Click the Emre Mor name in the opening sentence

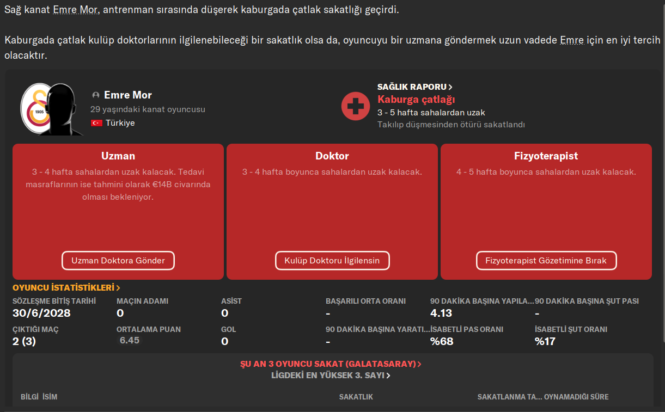click(x=76, y=10)
